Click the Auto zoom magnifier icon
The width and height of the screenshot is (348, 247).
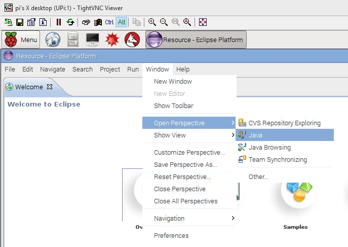[187, 22]
